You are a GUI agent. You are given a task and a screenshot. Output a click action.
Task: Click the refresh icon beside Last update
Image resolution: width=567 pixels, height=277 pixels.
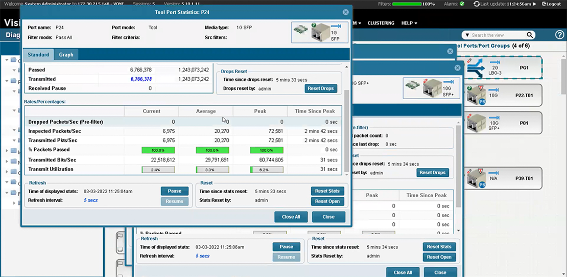(x=477, y=4)
